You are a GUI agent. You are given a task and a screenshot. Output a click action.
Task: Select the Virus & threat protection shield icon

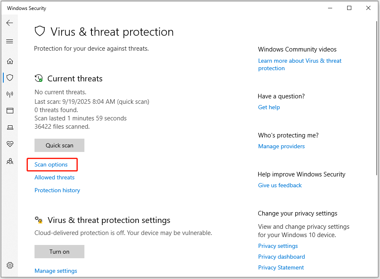pos(10,78)
